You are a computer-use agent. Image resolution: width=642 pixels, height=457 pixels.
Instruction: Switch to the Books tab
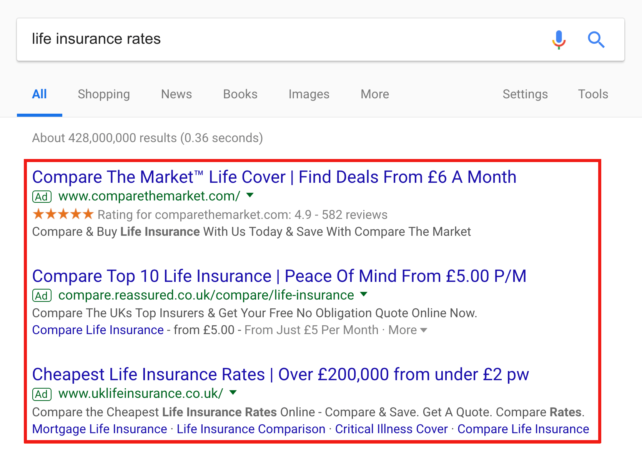point(240,94)
